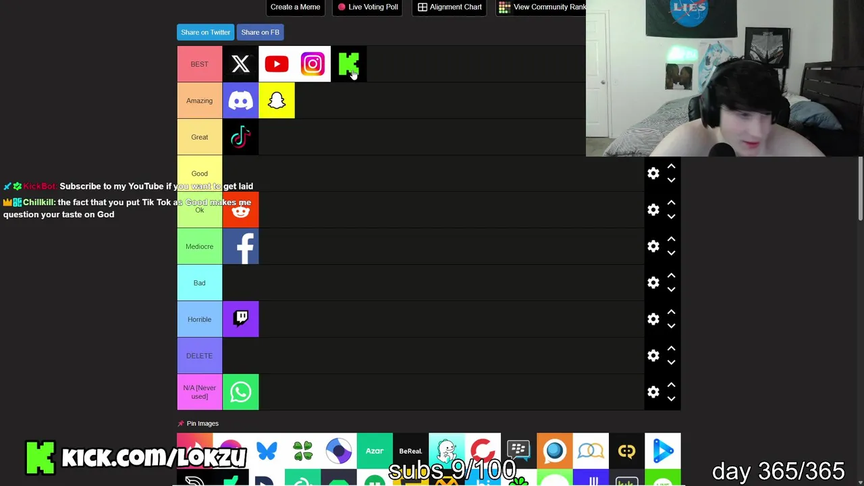Pick the BlackBerry Messenger image

[x=518, y=451]
